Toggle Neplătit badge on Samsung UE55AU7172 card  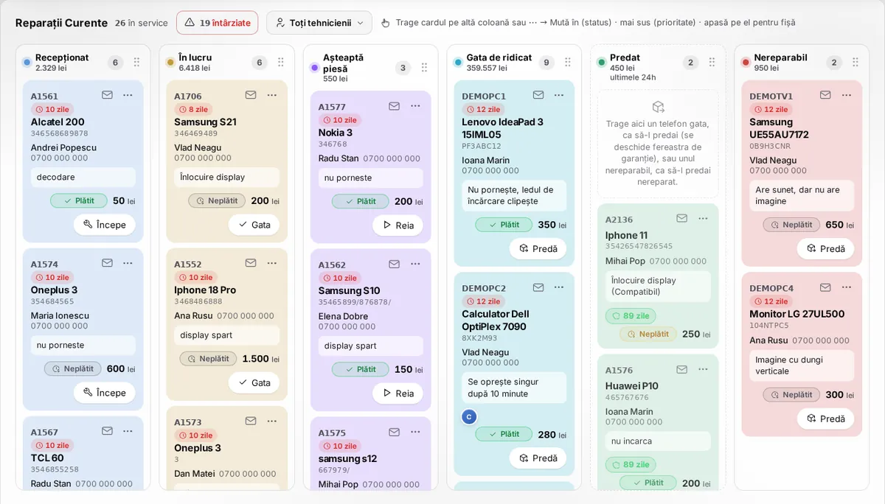coord(791,225)
